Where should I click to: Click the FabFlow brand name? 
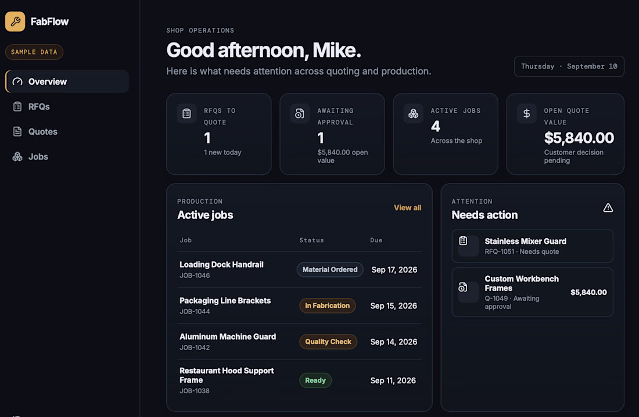click(50, 21)
